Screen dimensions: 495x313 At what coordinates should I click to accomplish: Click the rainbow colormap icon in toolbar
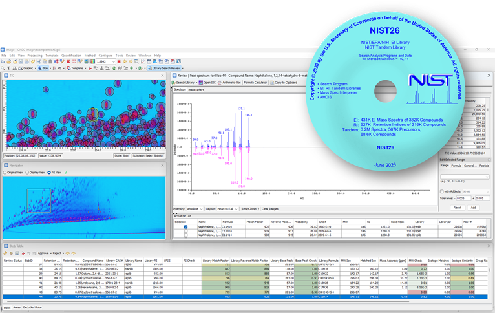[92, 61]
